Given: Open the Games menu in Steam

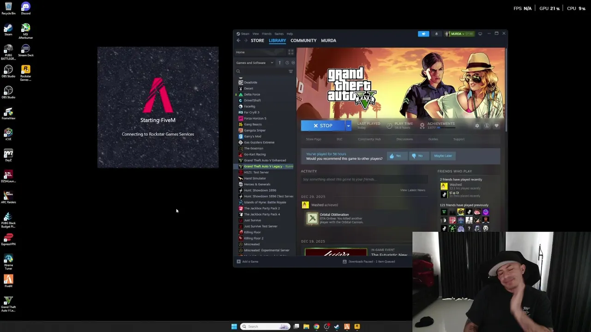Looking at the screenshot, I should [x=279, y=34].
